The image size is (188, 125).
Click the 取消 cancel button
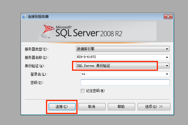(x=92, y=107)
